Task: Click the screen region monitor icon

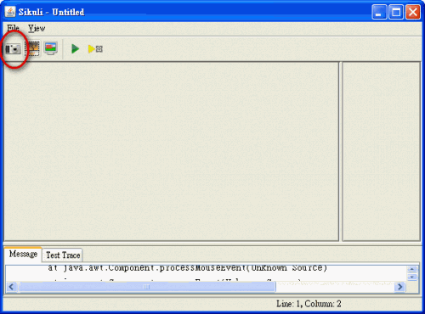Action: [x=51, y=48]
